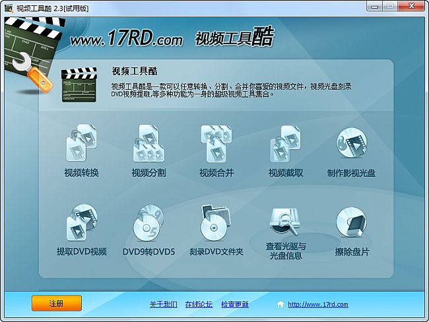Open the 视频转换 video convert tool icon
429x322 pixels.
tap(81, 143)
